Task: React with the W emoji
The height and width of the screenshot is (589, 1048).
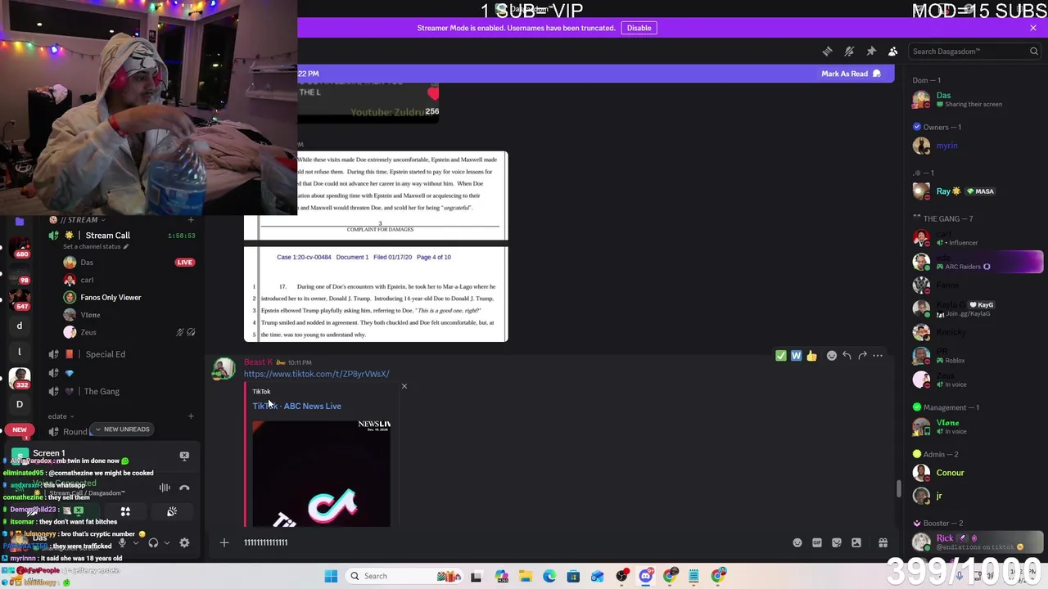Action: (x=796, y=356)
